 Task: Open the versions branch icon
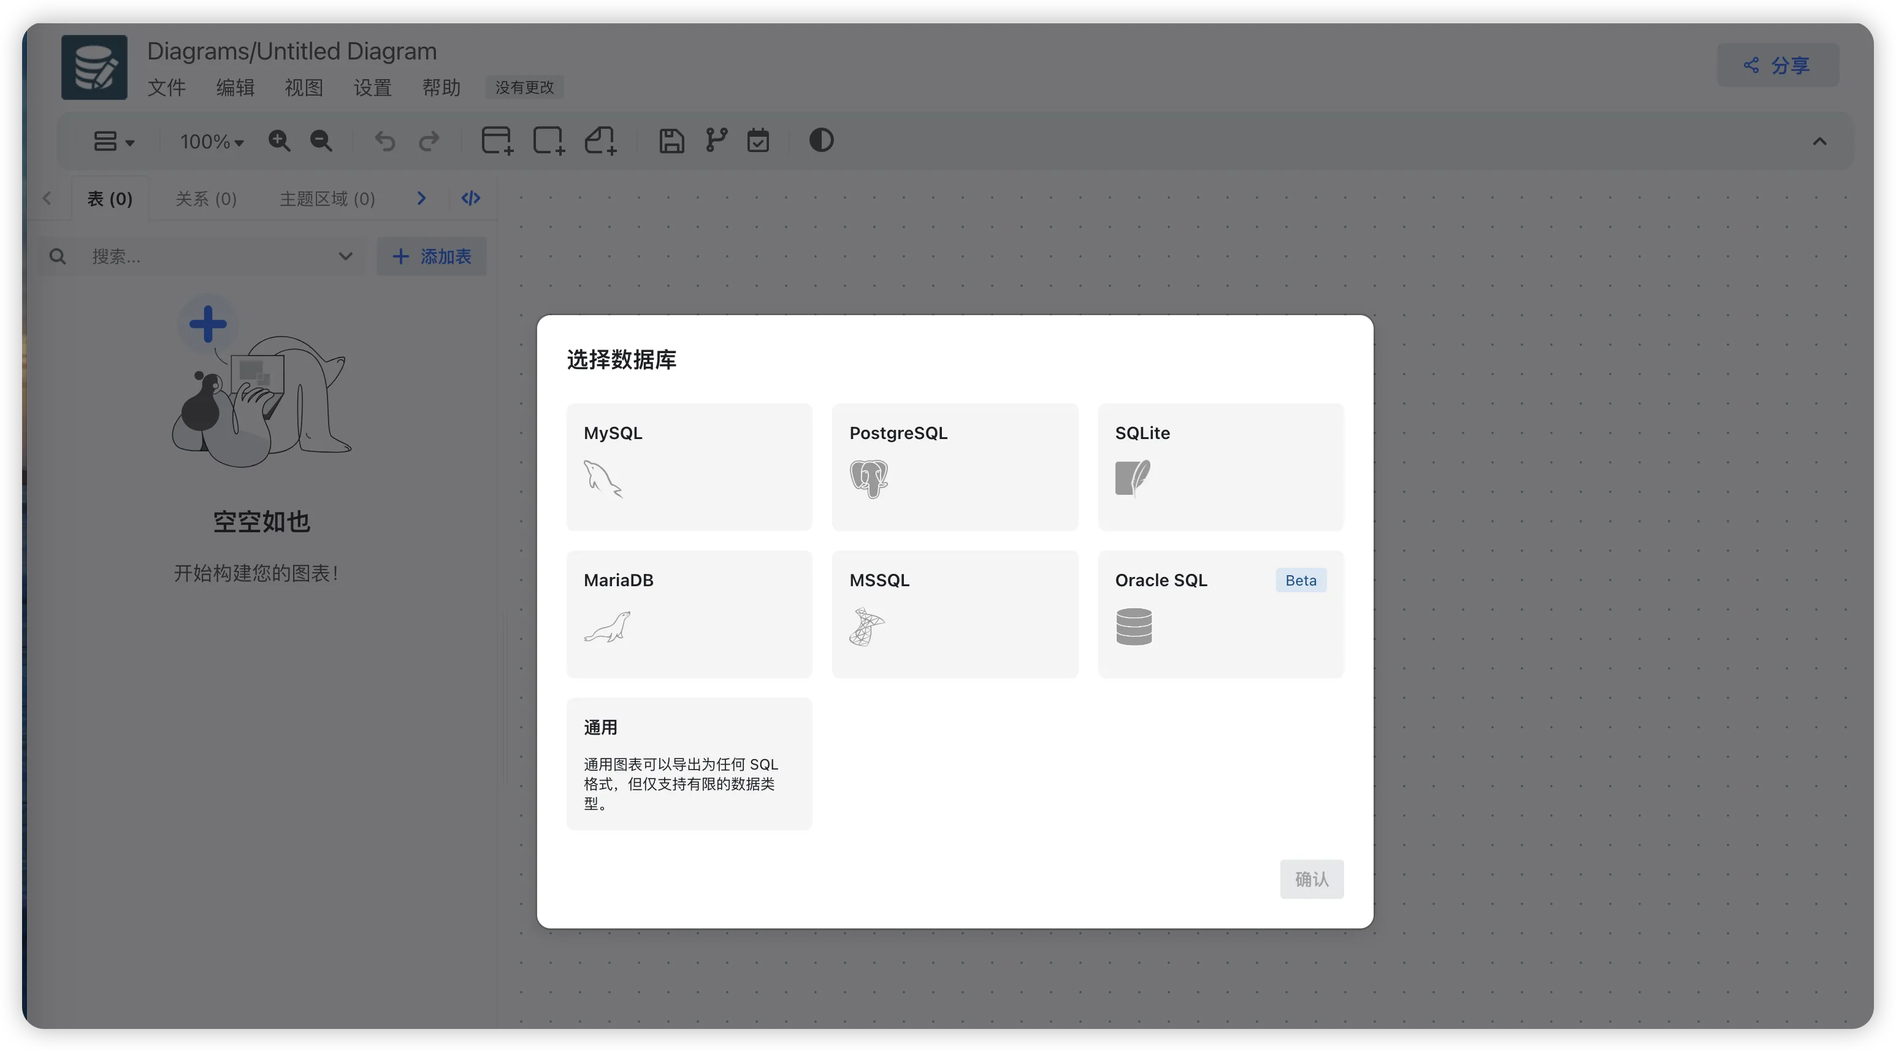point(716,140)
